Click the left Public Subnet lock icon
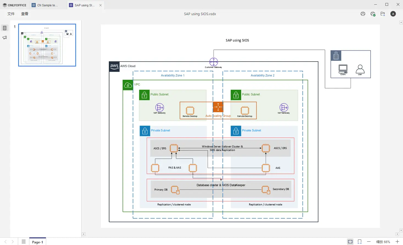Screen dimensions: 403x245 [144, 95]
